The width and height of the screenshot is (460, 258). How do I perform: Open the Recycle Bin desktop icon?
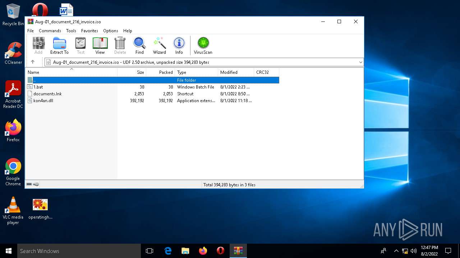click(x=13, y=15)
